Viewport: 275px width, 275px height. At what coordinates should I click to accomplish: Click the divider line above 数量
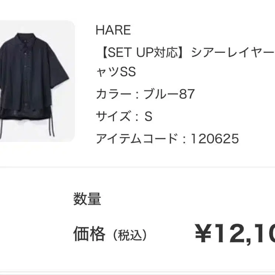point(137,167)
